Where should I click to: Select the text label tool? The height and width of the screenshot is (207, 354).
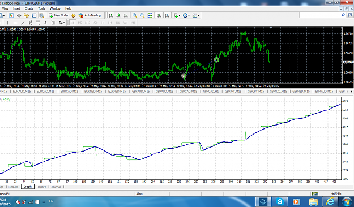[53, 23]
